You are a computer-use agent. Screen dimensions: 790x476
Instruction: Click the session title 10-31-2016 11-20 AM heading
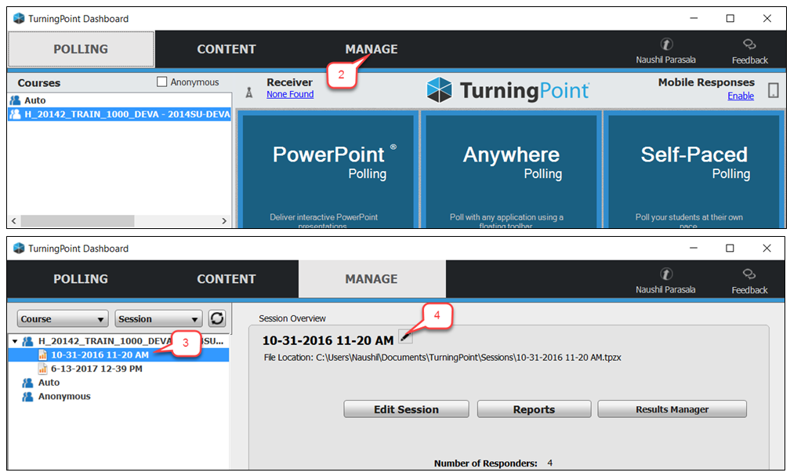click(328, 340)
